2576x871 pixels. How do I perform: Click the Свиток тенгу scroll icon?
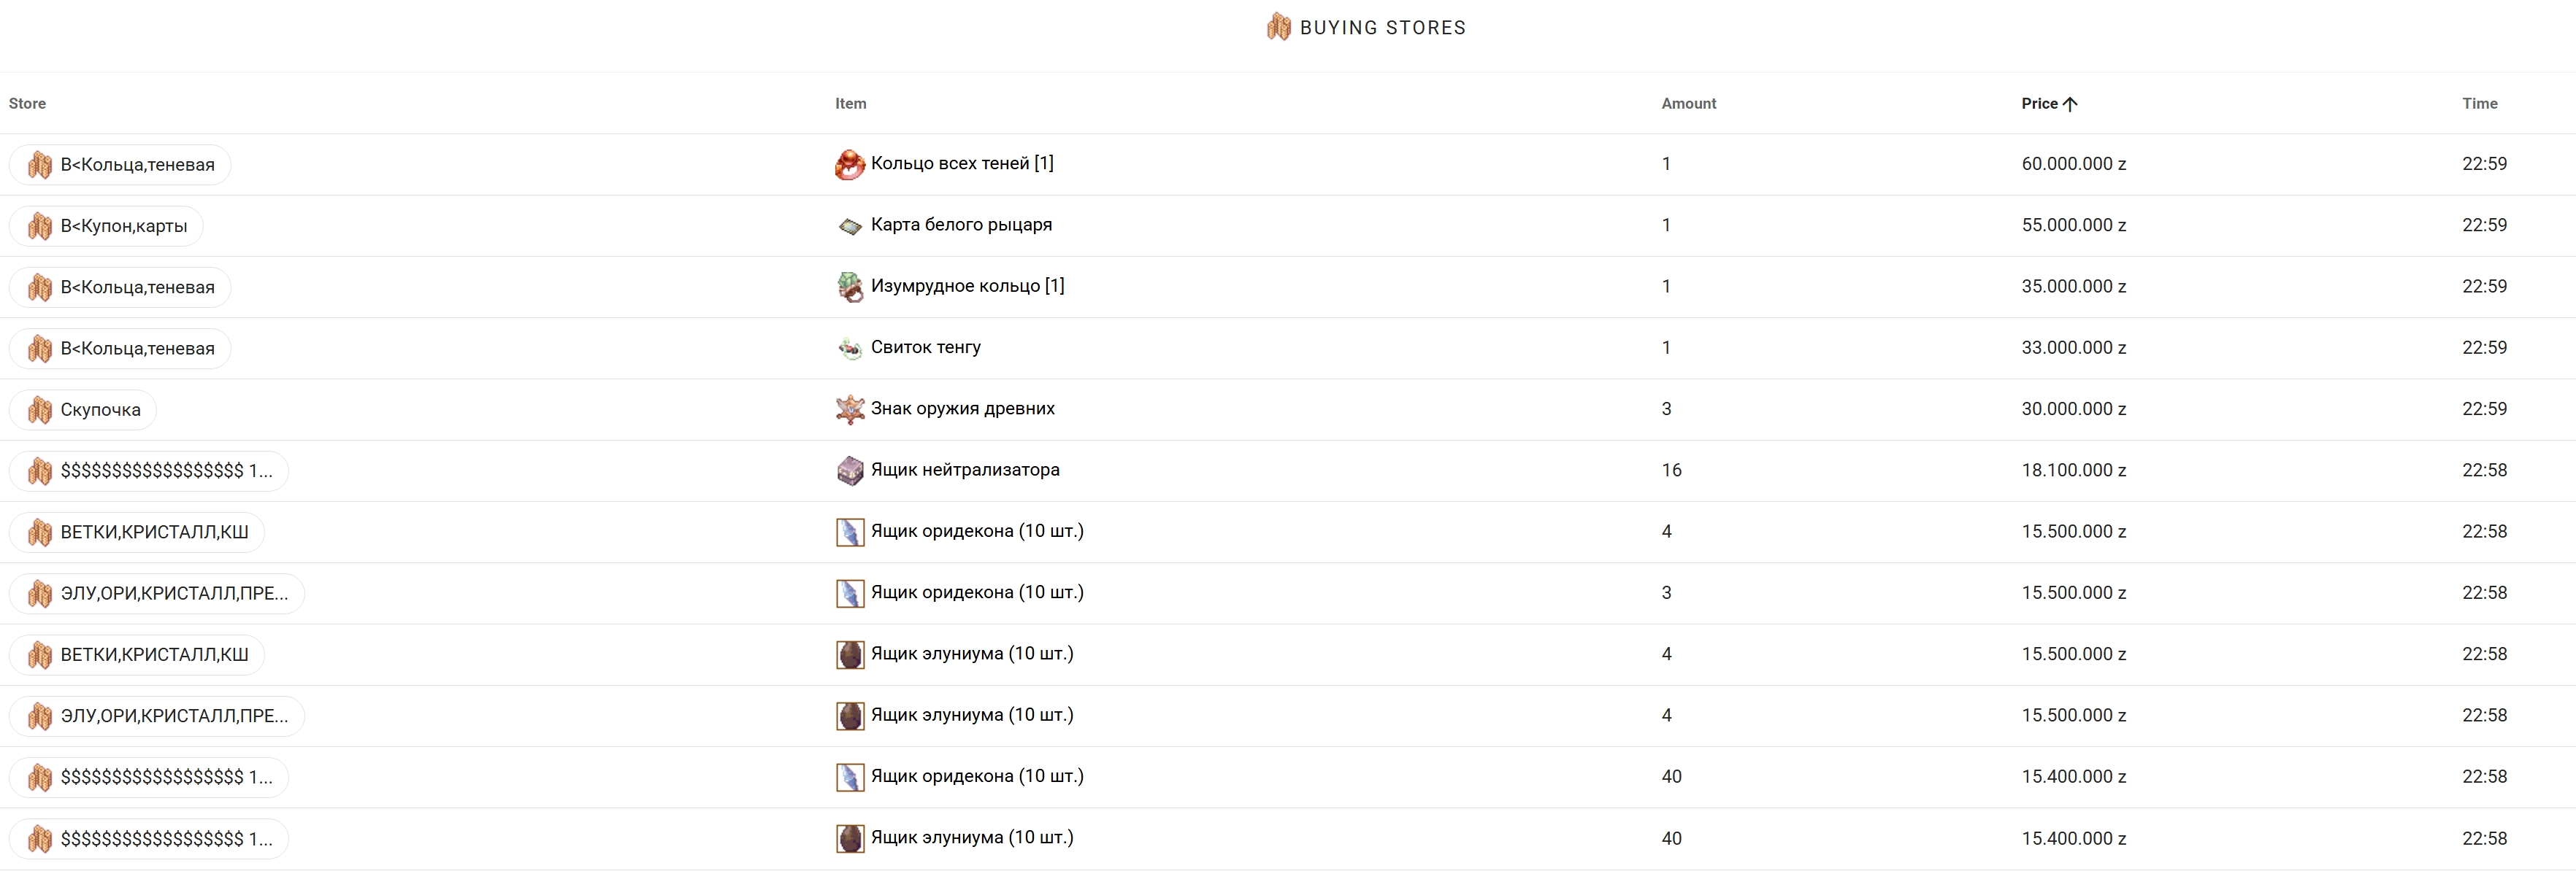(x=849, y=348)
